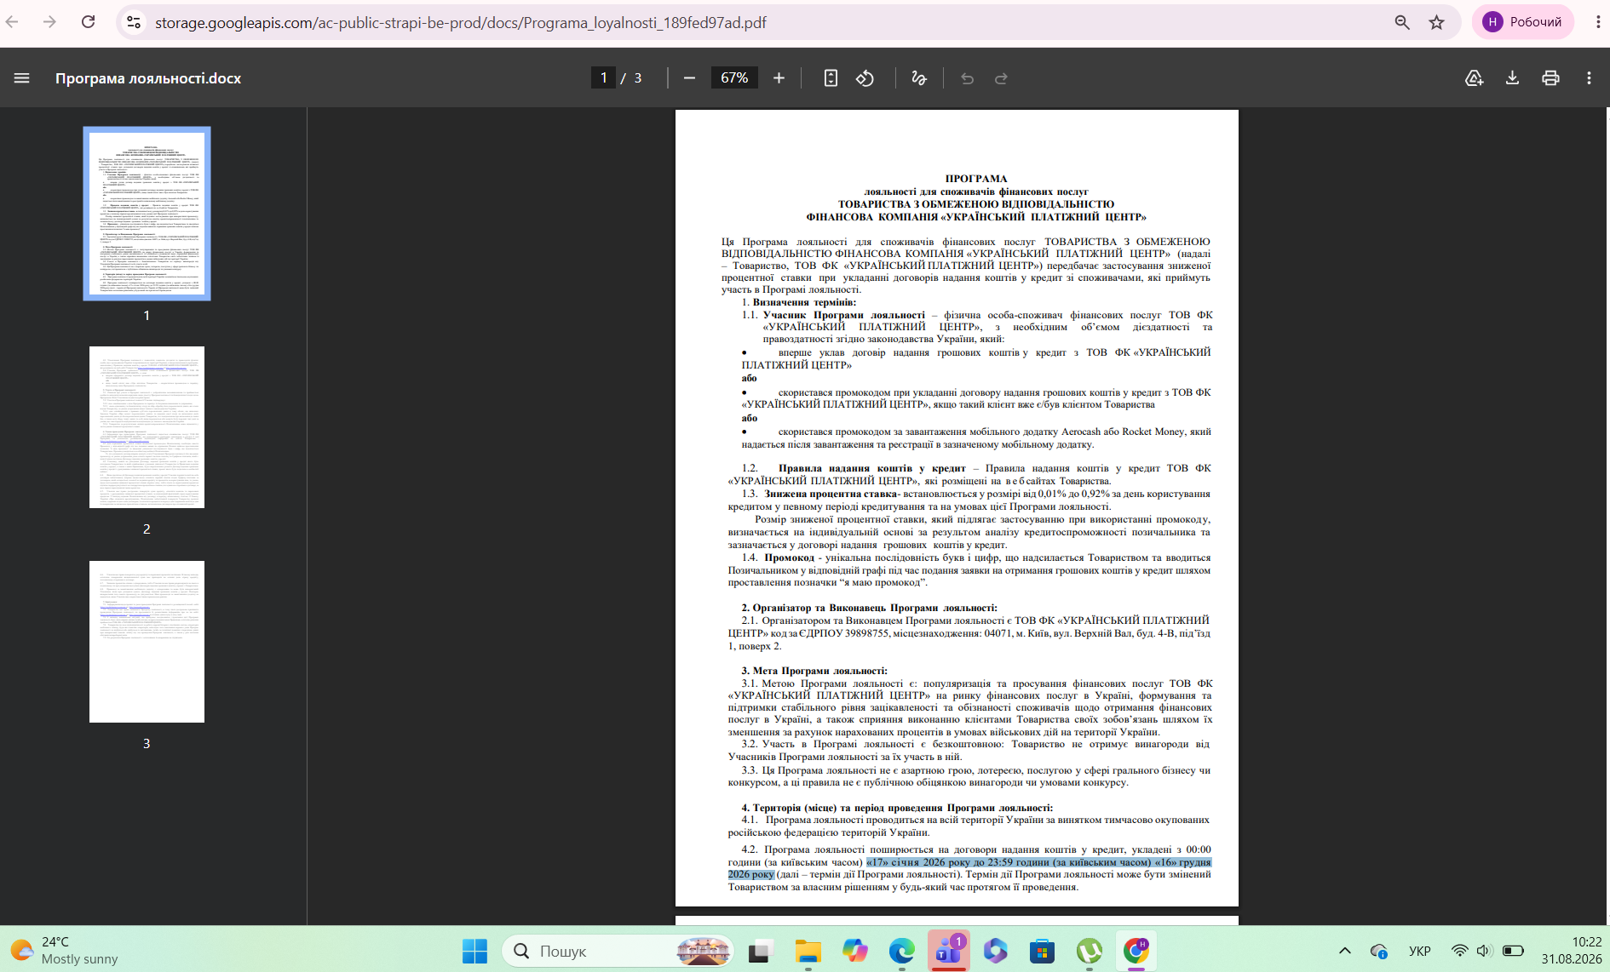Reload the current page

(x=88, y=22)
